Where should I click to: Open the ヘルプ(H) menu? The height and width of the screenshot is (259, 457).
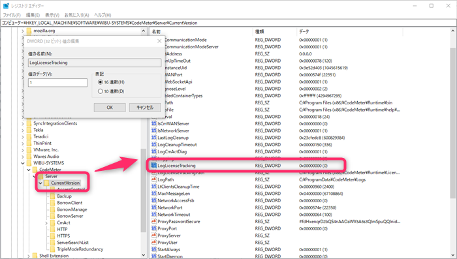pos(102,15)
